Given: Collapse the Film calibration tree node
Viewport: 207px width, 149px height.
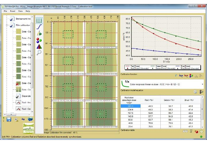Looking at the screenshot, I should (x=6, y=25).
